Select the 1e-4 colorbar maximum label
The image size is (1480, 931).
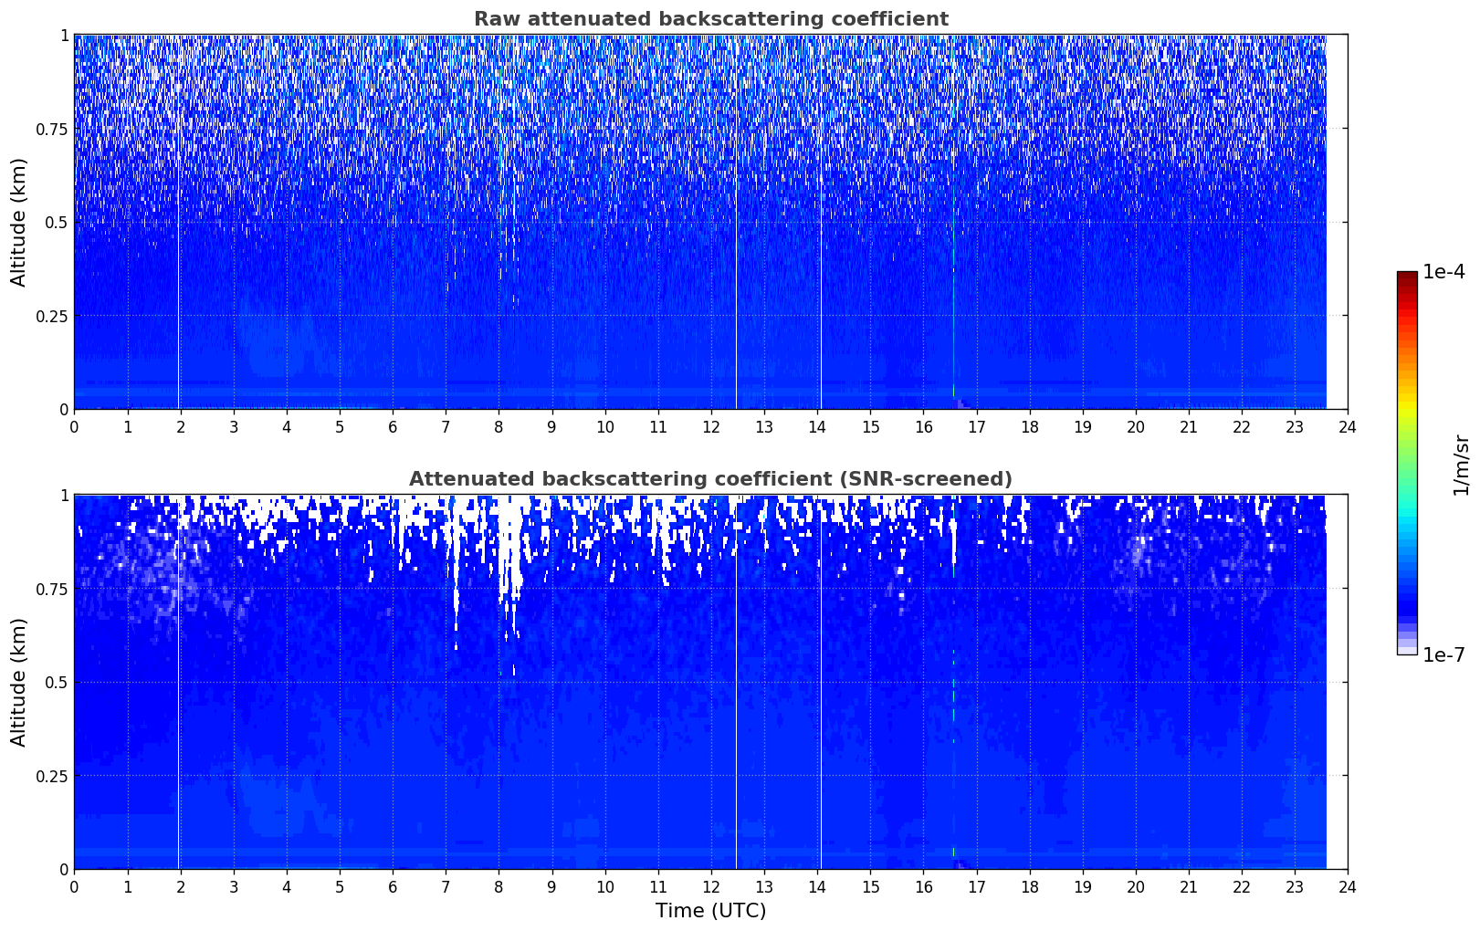click(1443, 273)
